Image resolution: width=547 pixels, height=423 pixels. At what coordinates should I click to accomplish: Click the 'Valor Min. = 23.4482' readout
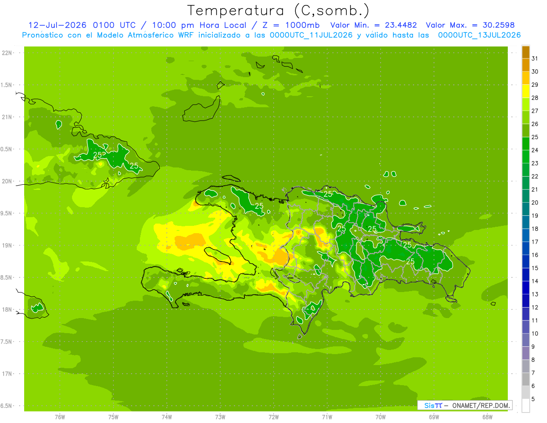coord(373,25)
